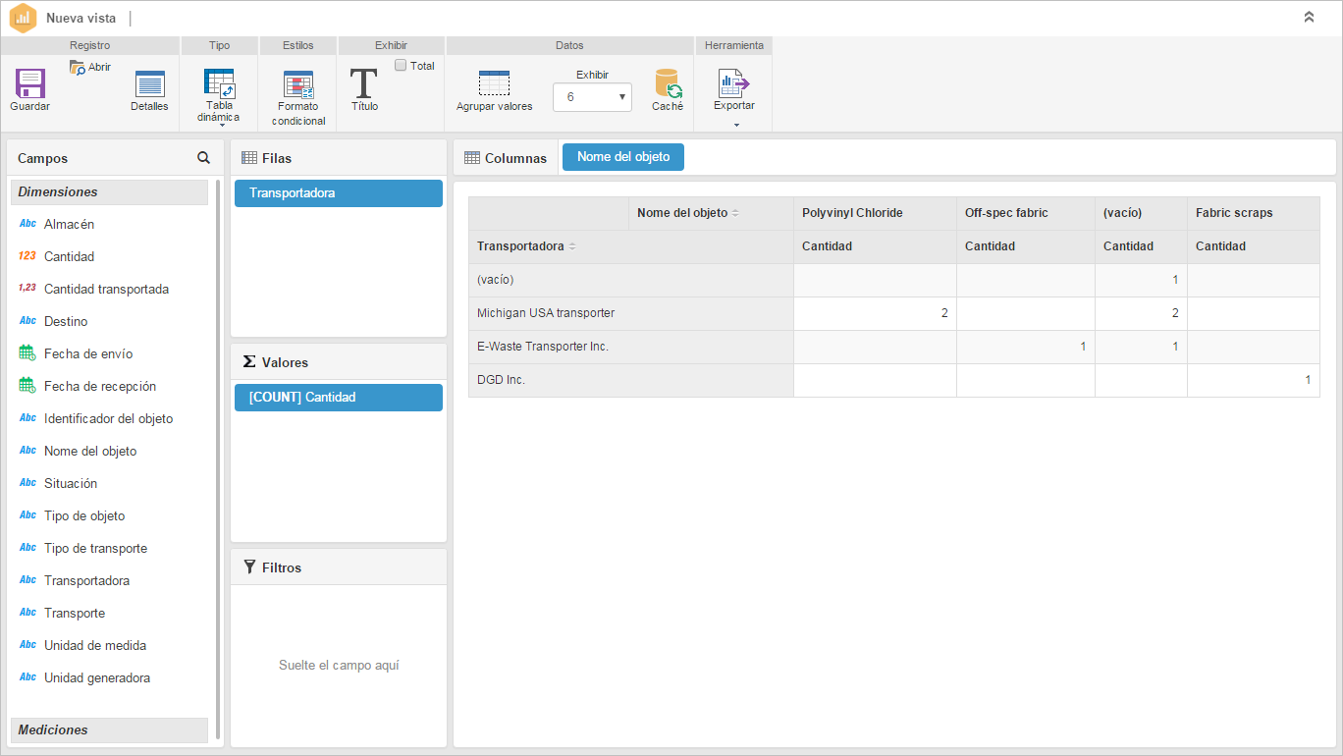Select the Formato condicional icon
The height and width of the screenshot is (756, 1343).
coord(298,84)
